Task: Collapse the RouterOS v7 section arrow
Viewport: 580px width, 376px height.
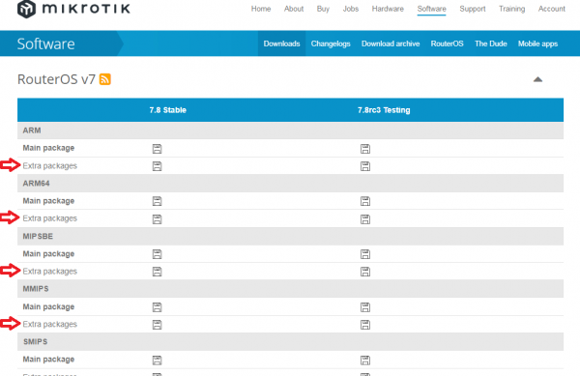Action: 537,79
